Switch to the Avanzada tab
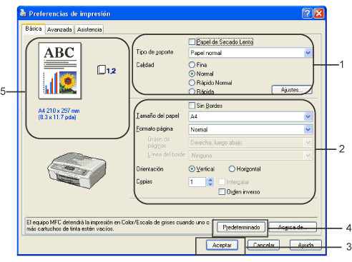 click(x=59, y=29)
